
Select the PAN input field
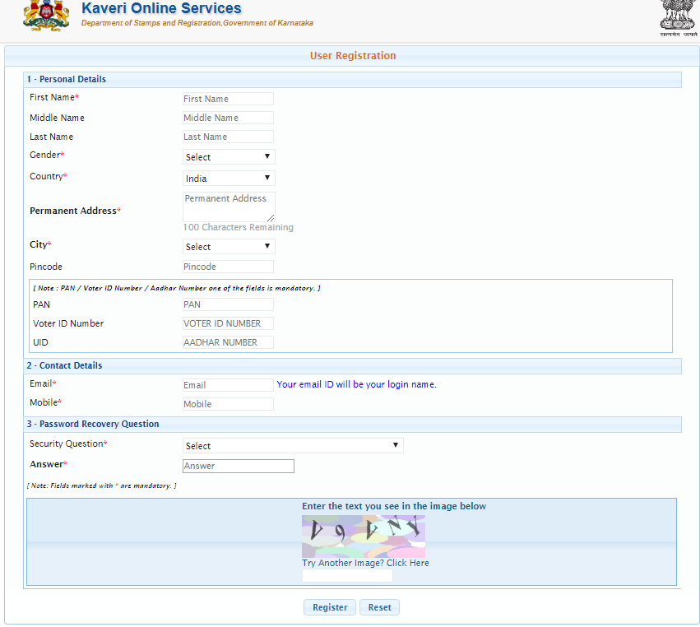[228, 304]
